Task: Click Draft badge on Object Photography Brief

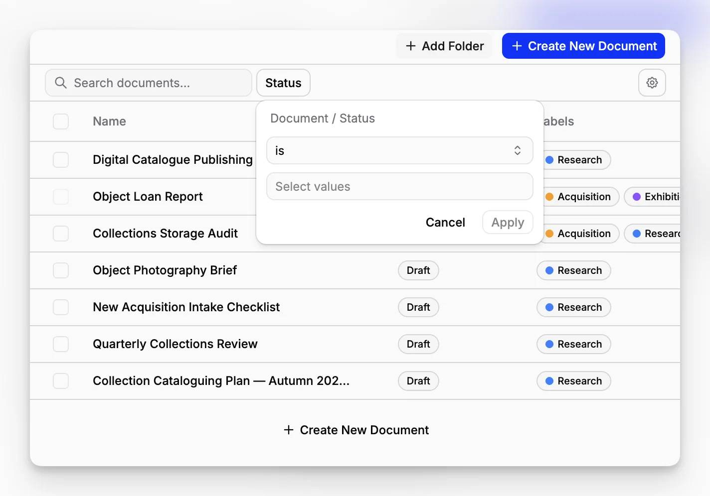Action: tap(418, 270)
